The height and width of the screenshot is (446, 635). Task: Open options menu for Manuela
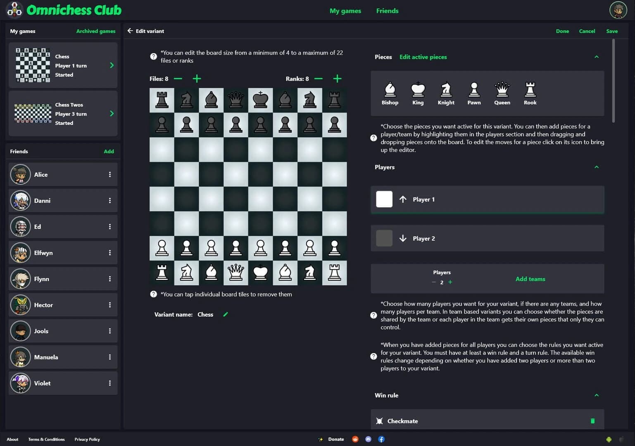[x=110, y=357]
